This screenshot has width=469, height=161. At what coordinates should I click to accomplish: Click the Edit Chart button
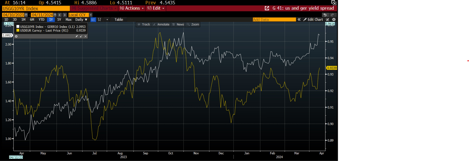coord(313,20)
